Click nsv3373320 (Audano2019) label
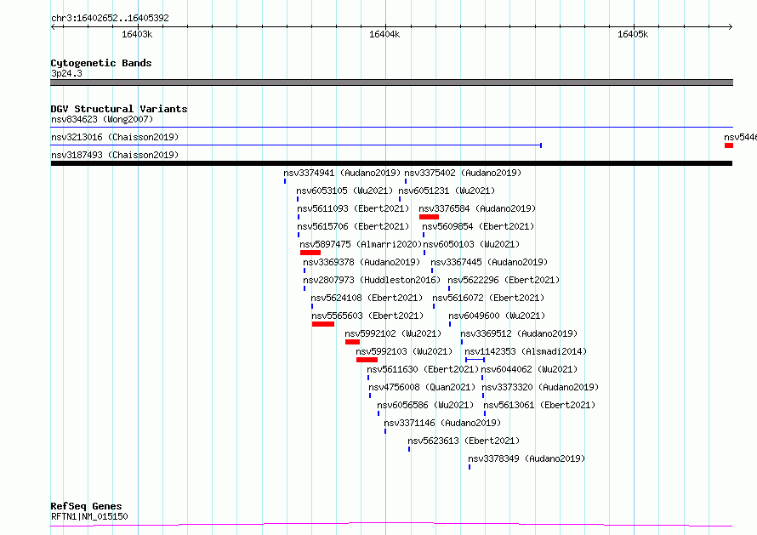 pos(540,387)
